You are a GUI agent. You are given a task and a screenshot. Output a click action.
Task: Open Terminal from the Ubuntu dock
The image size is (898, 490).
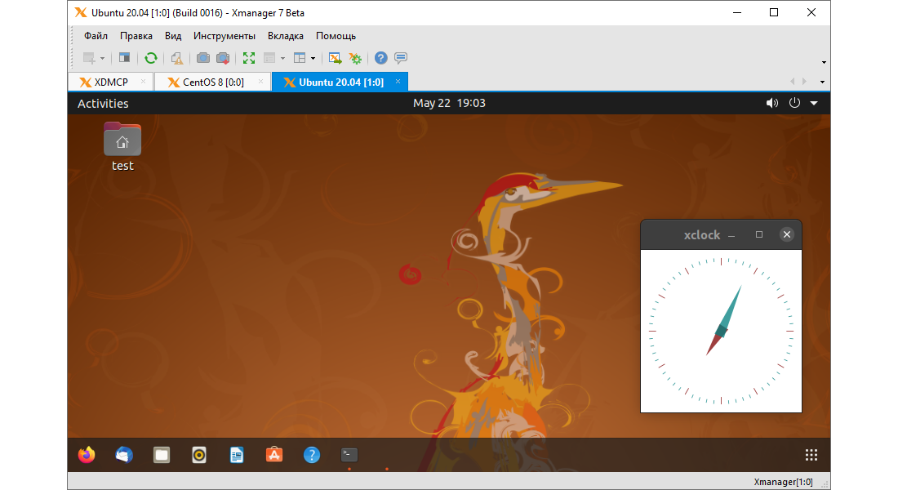(349, 455)
